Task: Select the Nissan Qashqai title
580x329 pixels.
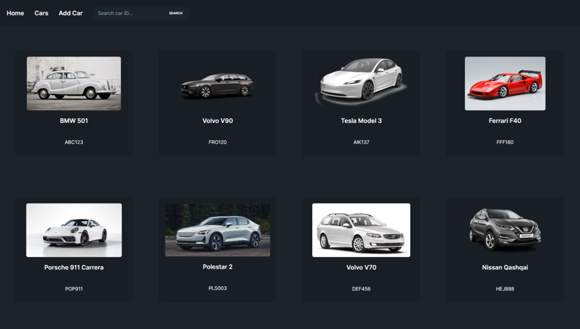Action: (505, 267)
